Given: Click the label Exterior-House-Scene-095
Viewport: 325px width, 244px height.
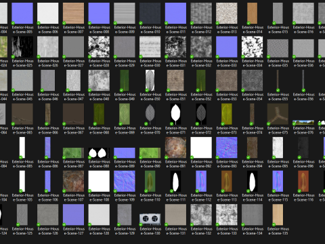Looking at the screenshot, I should click(278, 164).
